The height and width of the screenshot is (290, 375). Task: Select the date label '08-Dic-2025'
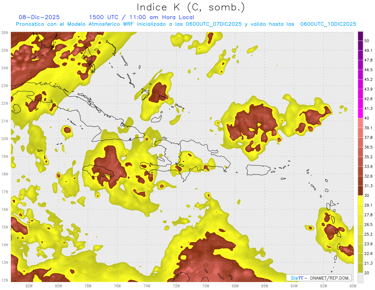(x=39, y=17)
